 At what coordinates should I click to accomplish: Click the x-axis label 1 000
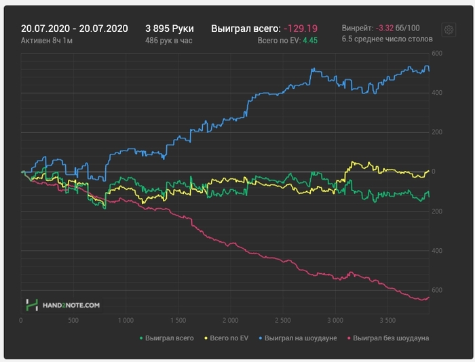click(x=126, y=320)
